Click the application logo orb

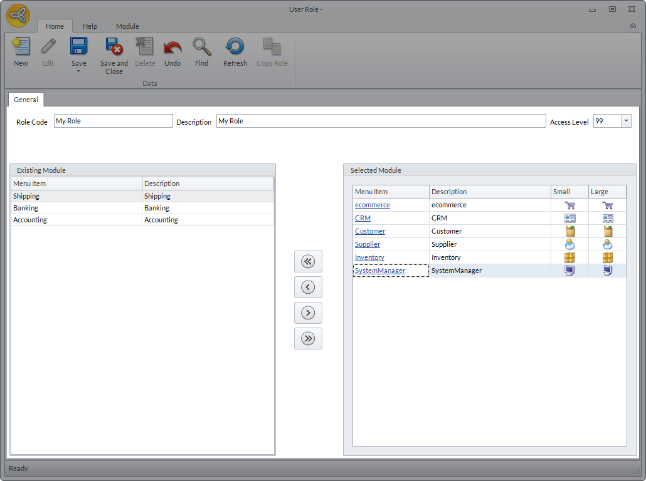click(18, 16)
